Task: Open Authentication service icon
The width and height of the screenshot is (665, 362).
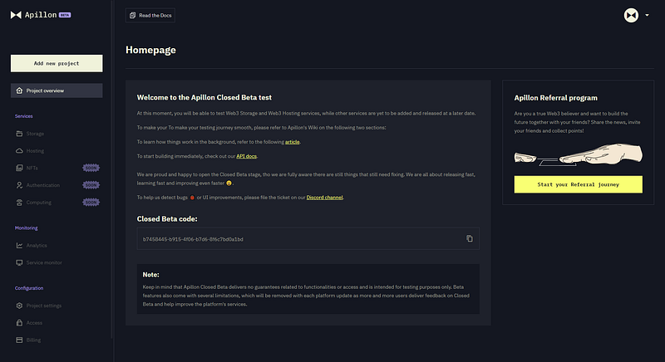Action: (19, 185)
